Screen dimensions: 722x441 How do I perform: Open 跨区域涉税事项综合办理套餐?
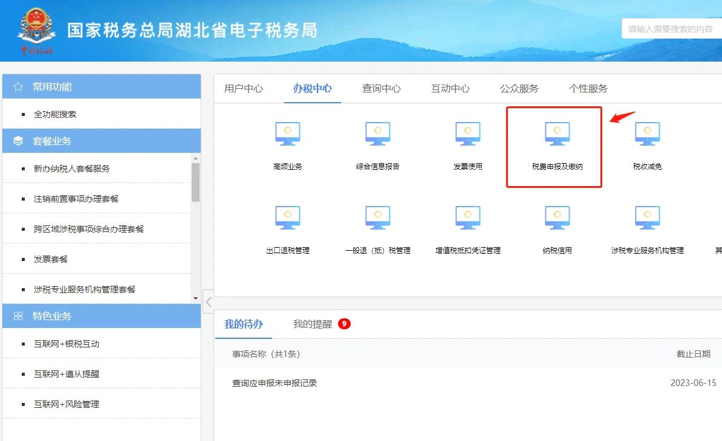pos(89,229)
